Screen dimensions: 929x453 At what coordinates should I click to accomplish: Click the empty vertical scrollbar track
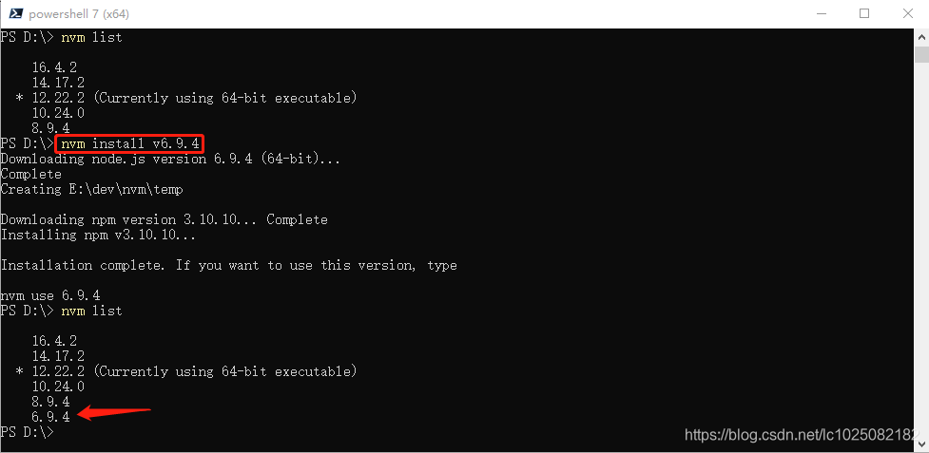(921, 249)
